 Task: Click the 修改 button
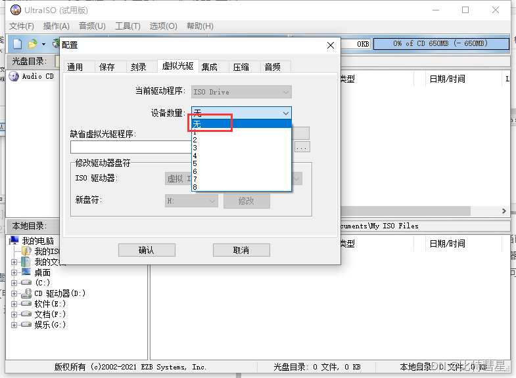click(246, 201)
